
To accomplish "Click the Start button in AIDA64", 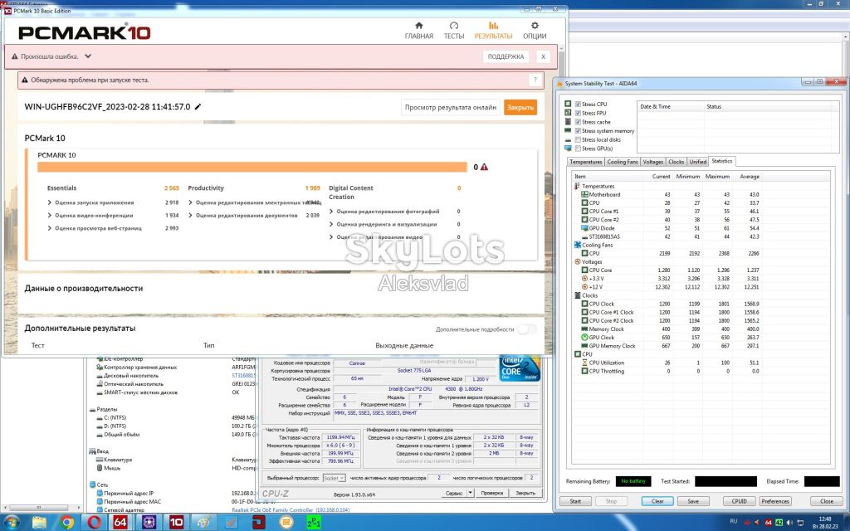I will click(575, 501).
